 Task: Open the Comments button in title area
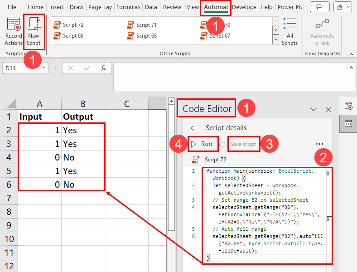[x=319, y=7]
